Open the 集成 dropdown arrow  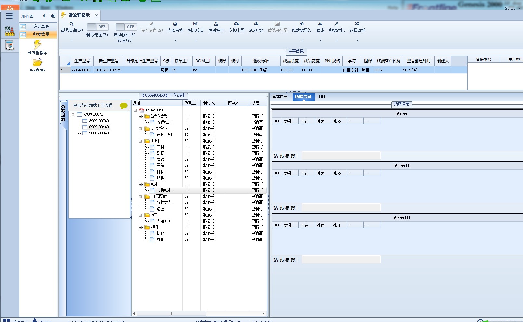320,40
